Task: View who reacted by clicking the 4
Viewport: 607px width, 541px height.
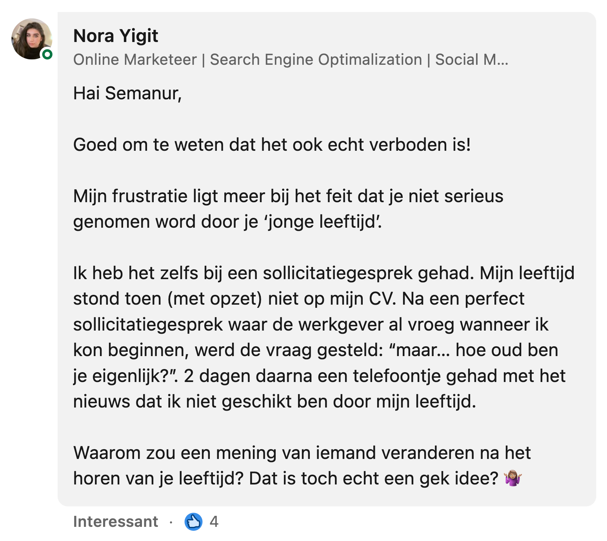Action: pos(214,521)
